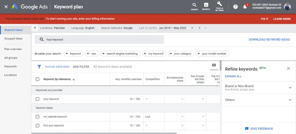
Task: Click the 'my website keyword' row text
Action: [x=55, y=117]
